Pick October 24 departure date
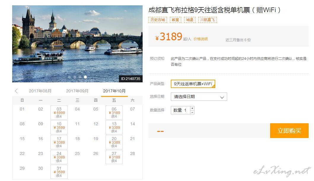Image resolution: width=314 pixels, height=181 pixels. tap(59, 157)
